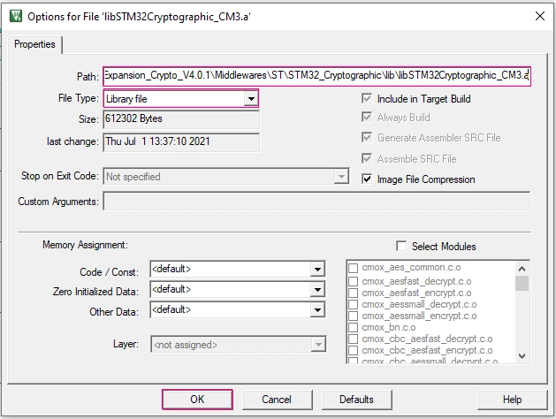Confirm with the OK button

point(197,400)
